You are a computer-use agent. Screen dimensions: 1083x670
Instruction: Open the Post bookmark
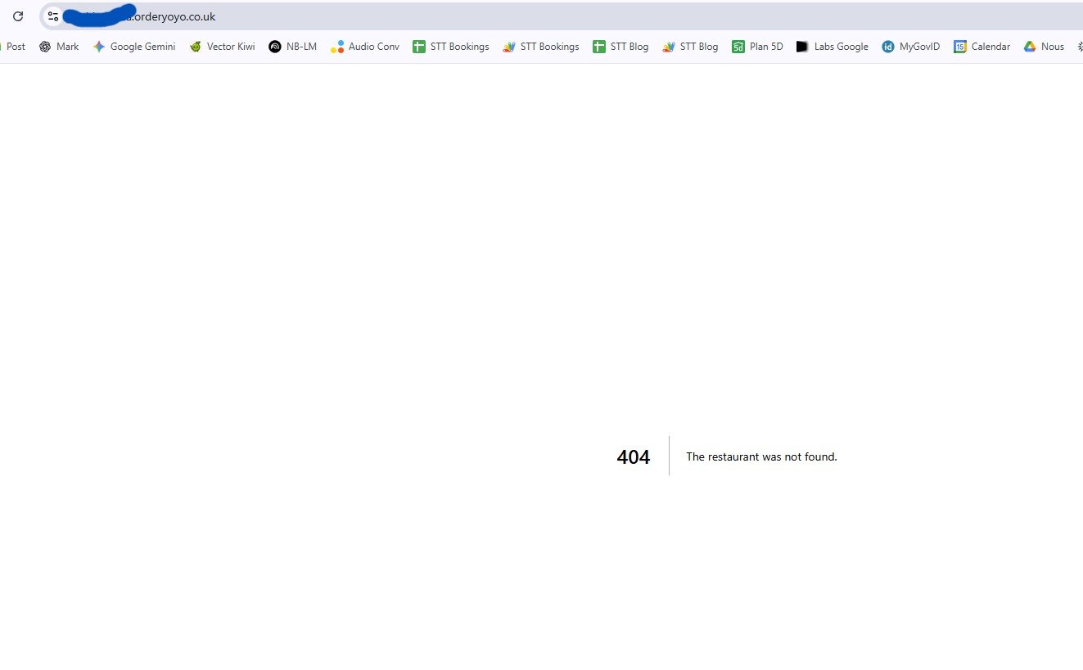point(15,47)
